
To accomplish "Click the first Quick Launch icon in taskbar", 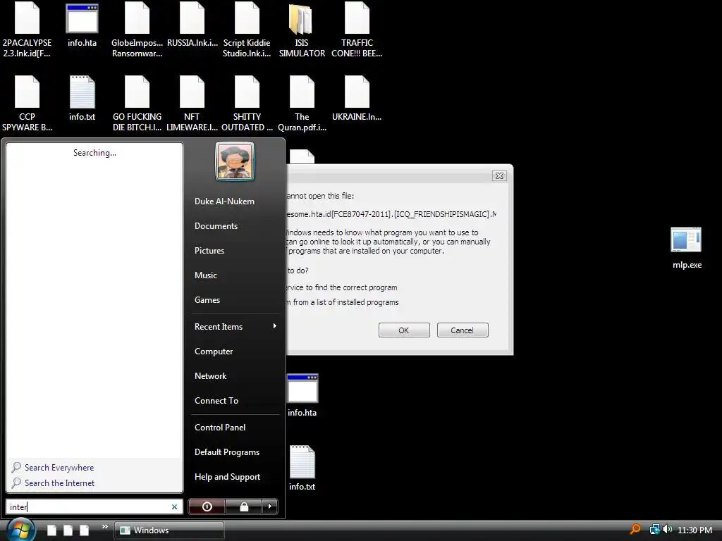I will tap(52, 530).
